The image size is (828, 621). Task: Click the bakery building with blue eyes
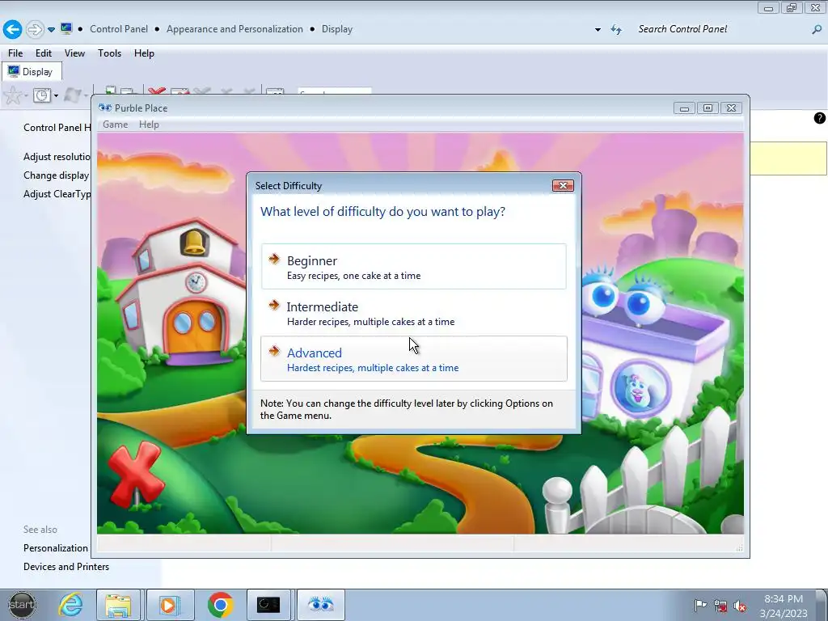(x=655, y=349)
